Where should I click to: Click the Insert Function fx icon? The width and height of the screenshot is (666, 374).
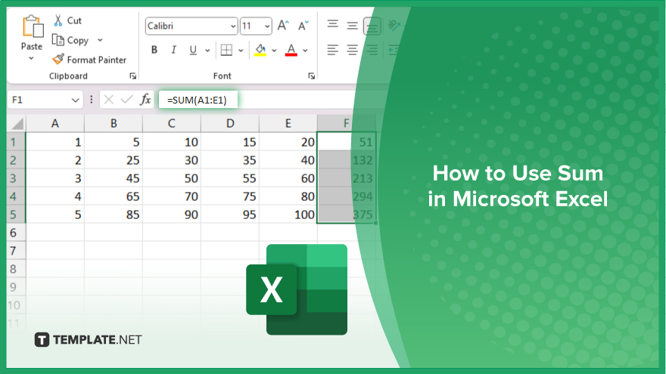coord(145,100)
